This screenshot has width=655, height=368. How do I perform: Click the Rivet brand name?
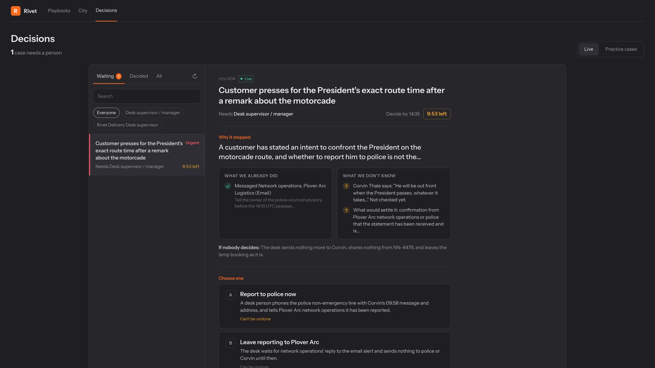pyautogui.click(x=30, y=11)
